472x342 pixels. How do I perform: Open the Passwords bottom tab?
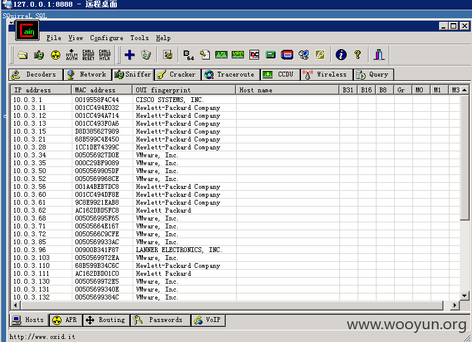(x=161, y=320)
